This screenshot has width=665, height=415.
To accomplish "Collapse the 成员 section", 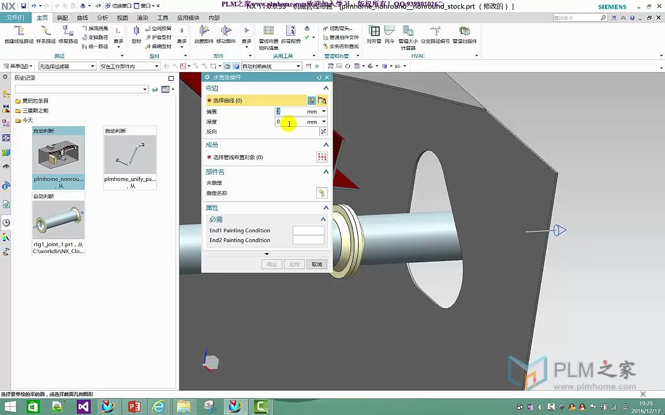I will click(x=326, y=145).
